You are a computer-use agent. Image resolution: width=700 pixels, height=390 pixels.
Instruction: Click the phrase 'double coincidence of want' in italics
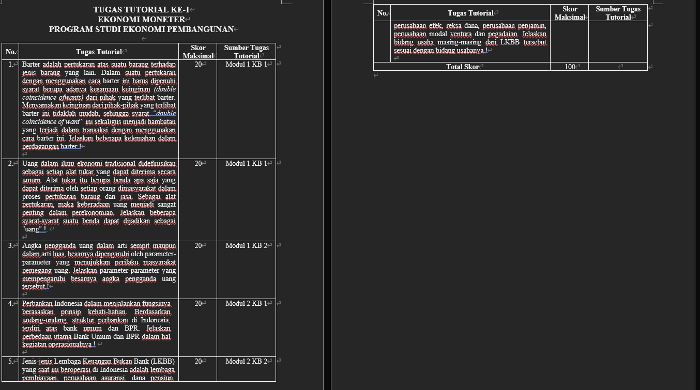click(x=99, y=117)
